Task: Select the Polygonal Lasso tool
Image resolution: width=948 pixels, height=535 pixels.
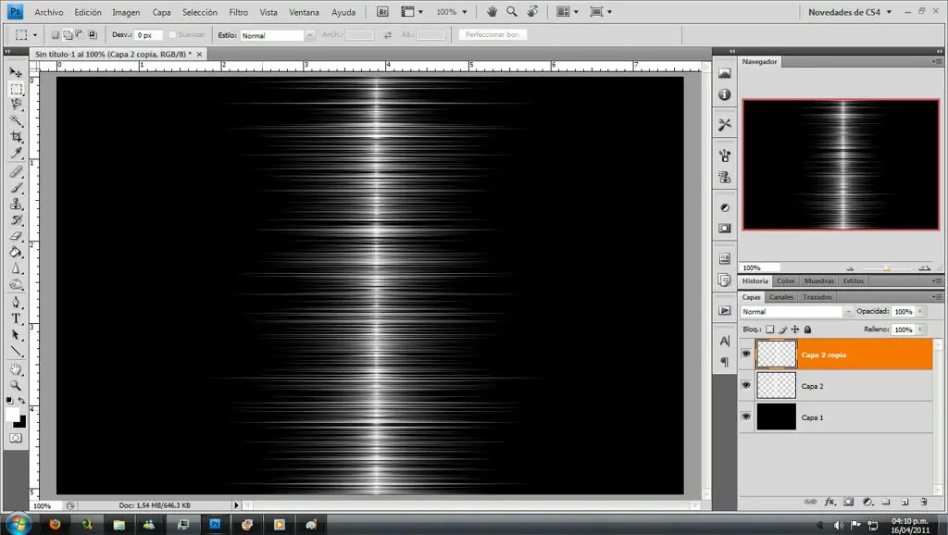Action: click(16, 104)
